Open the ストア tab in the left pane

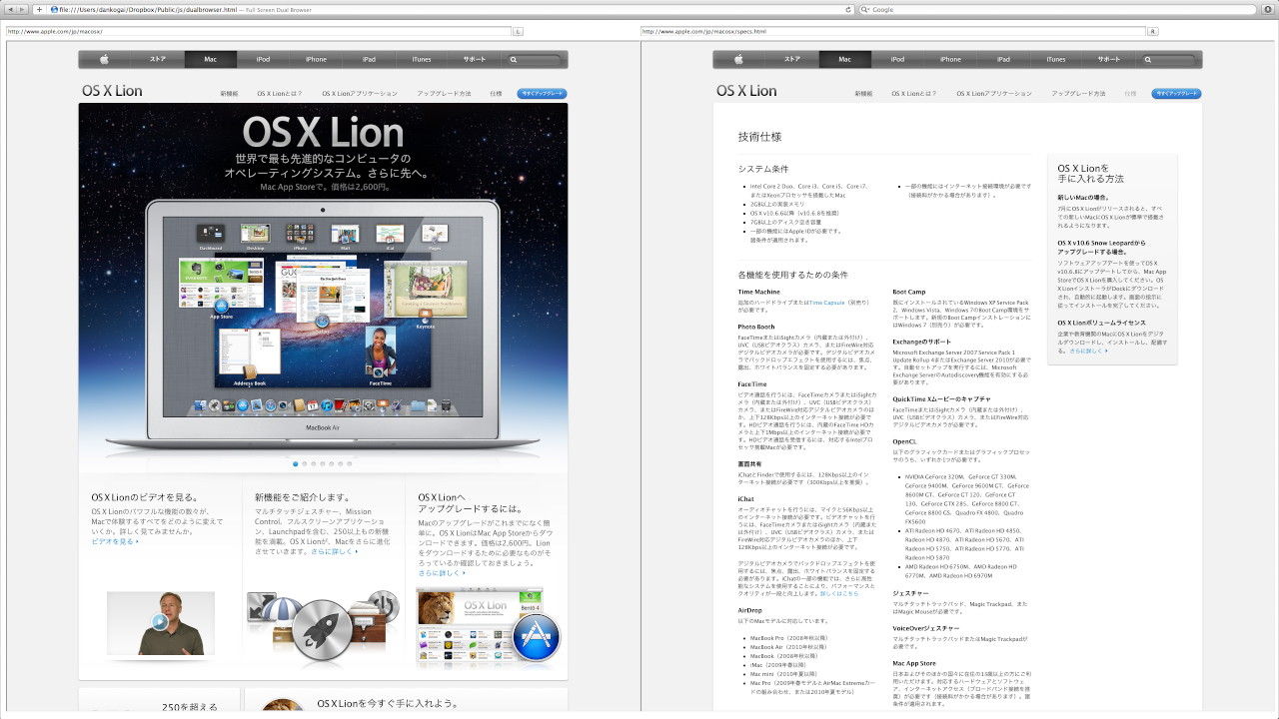click(158, 59)
